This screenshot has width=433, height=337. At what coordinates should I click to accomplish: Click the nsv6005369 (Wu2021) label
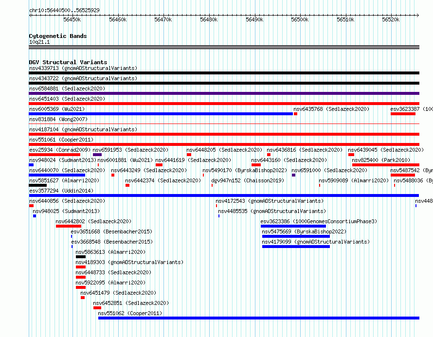pyautogui.click(x=57, y=109)
